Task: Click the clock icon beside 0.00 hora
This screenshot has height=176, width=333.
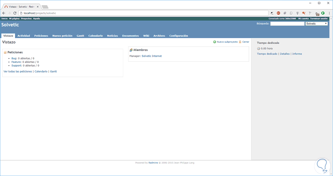Action: [x=258, y=48]
